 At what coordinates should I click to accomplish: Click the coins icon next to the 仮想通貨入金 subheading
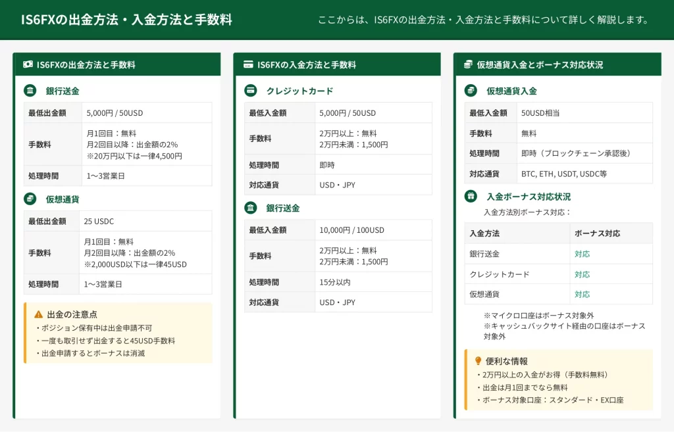click(471, 91)
